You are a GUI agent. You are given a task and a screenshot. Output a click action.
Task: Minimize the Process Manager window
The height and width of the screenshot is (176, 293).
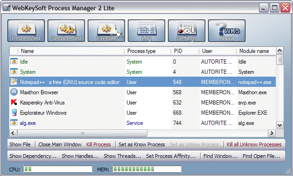(x=264, y=8)
